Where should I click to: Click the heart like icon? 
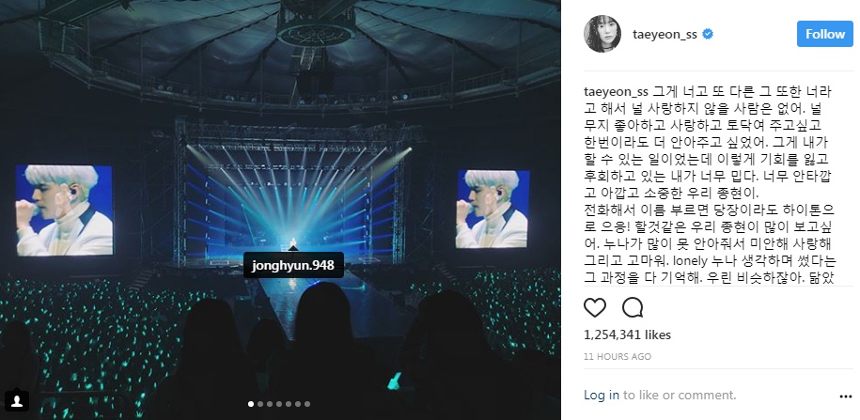[595, 307]
